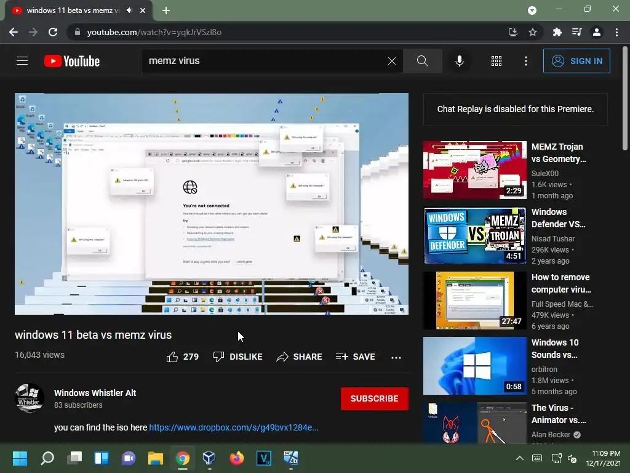
Task: Open the Windows Whistler Alt channel name
Action: 95,393
